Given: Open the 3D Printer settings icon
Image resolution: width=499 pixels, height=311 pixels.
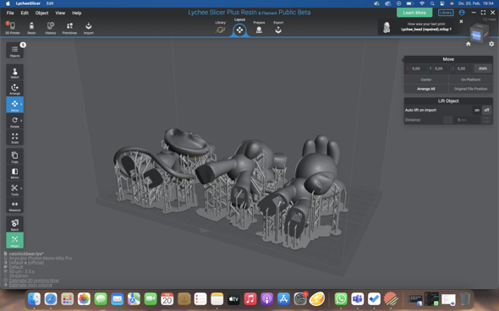Looking at the screenshot, I should point(12,28).
